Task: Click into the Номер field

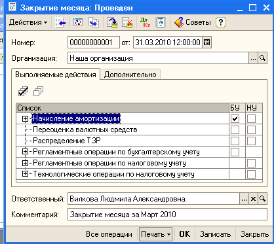Action: (94, 42)
